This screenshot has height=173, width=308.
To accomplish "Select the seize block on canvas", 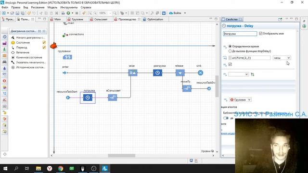I will [133, 73].
